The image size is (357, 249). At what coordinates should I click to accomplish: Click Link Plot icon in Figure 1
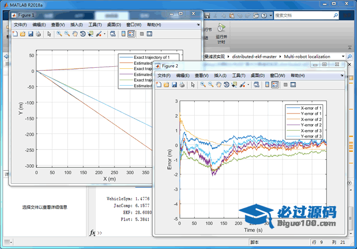113,34
